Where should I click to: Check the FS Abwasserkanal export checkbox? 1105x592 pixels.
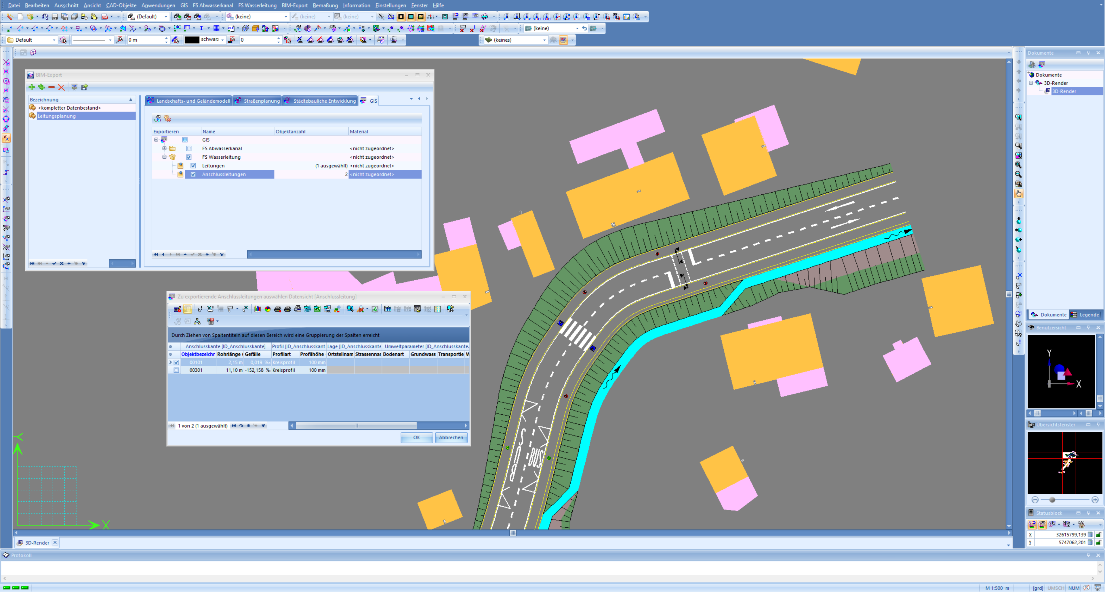click(x=189, y=148)
